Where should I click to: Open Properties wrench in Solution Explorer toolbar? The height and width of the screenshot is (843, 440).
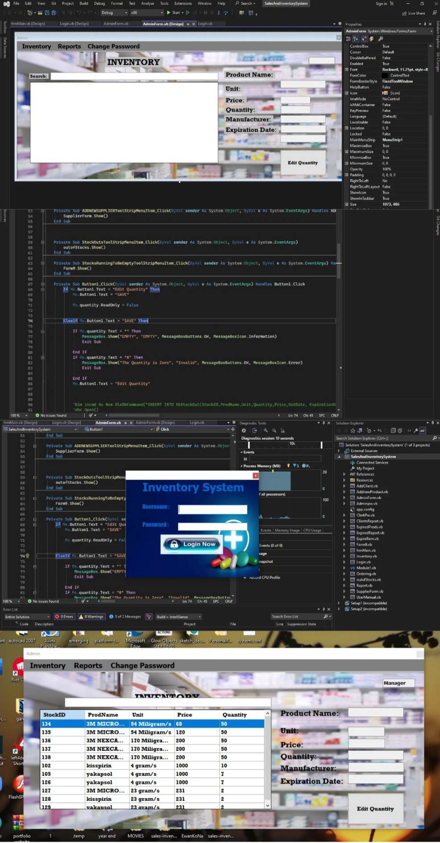click(x=415, y=430)
